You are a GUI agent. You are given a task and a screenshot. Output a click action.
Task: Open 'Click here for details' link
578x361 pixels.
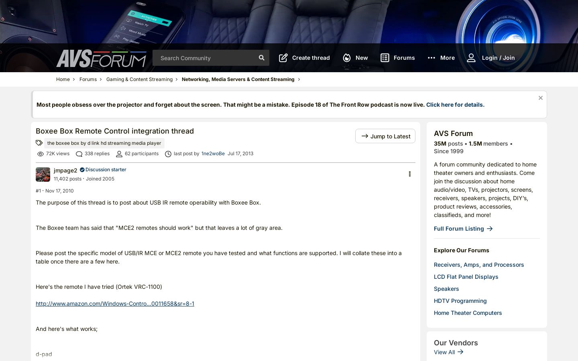tap(455, 105)
